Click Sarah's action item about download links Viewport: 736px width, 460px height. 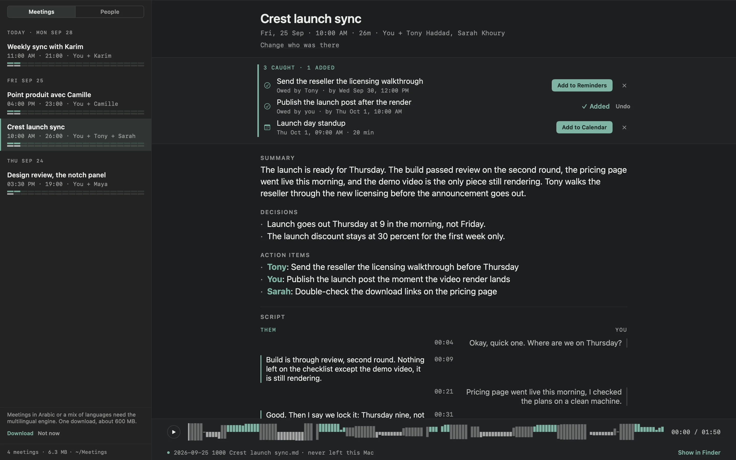coord(382,291)
